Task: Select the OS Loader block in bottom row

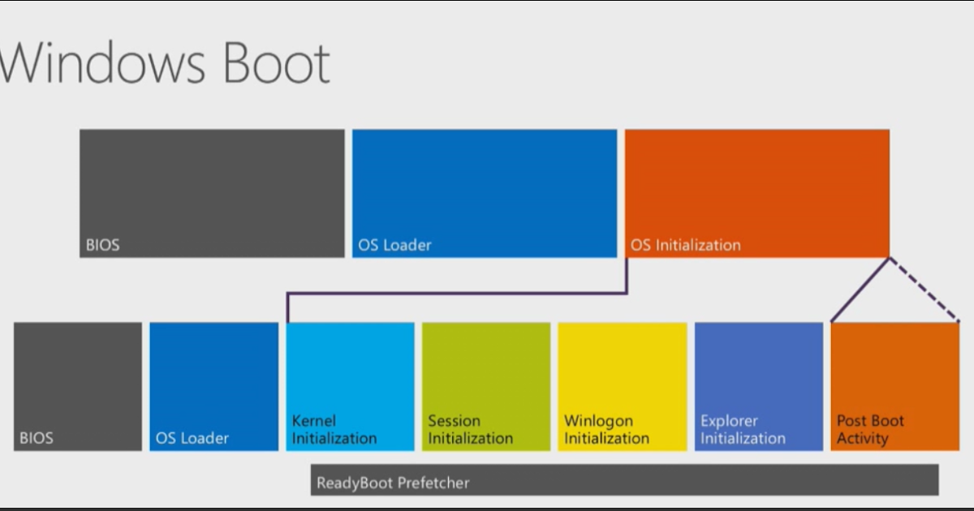Action: point(213,385)
